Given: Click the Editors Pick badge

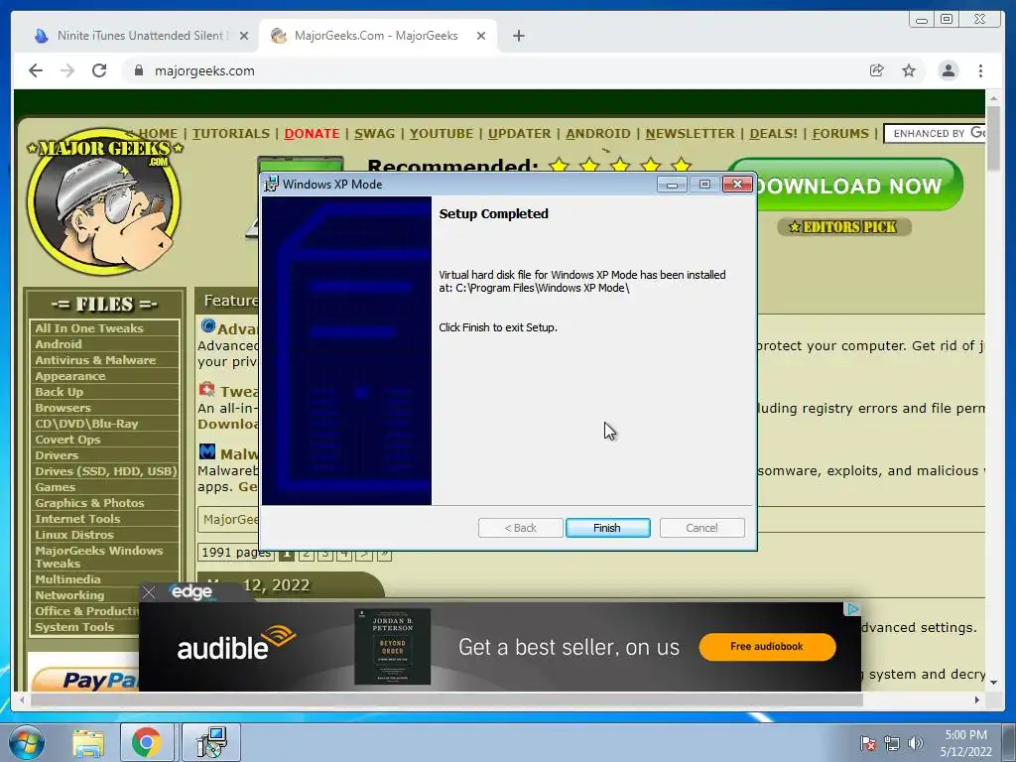Looking at the screenshot, I should [x=844, y=227].
